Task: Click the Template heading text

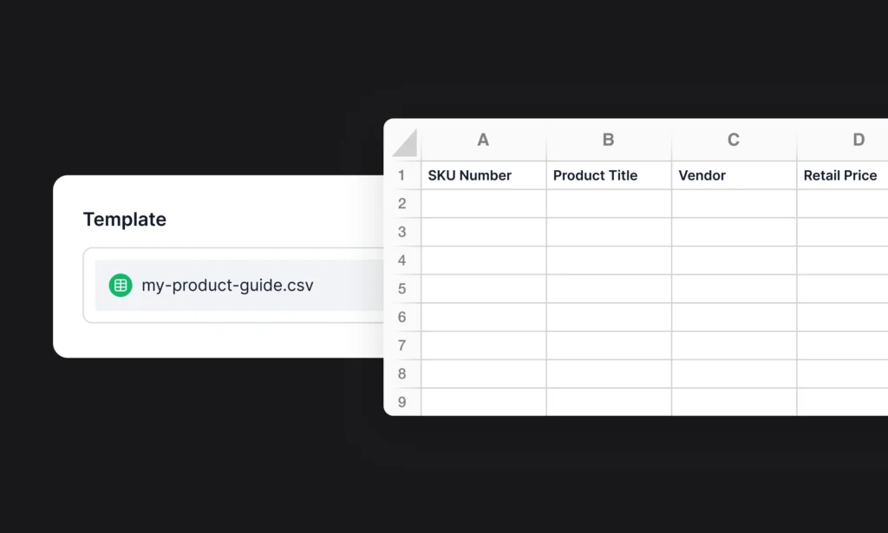Action: [x=125, y=220]
